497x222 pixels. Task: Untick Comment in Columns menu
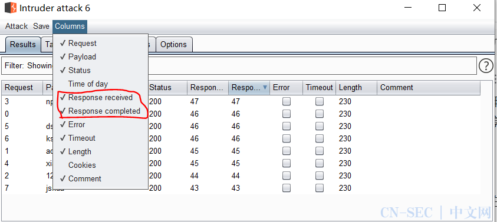click(x=100, y=178)
